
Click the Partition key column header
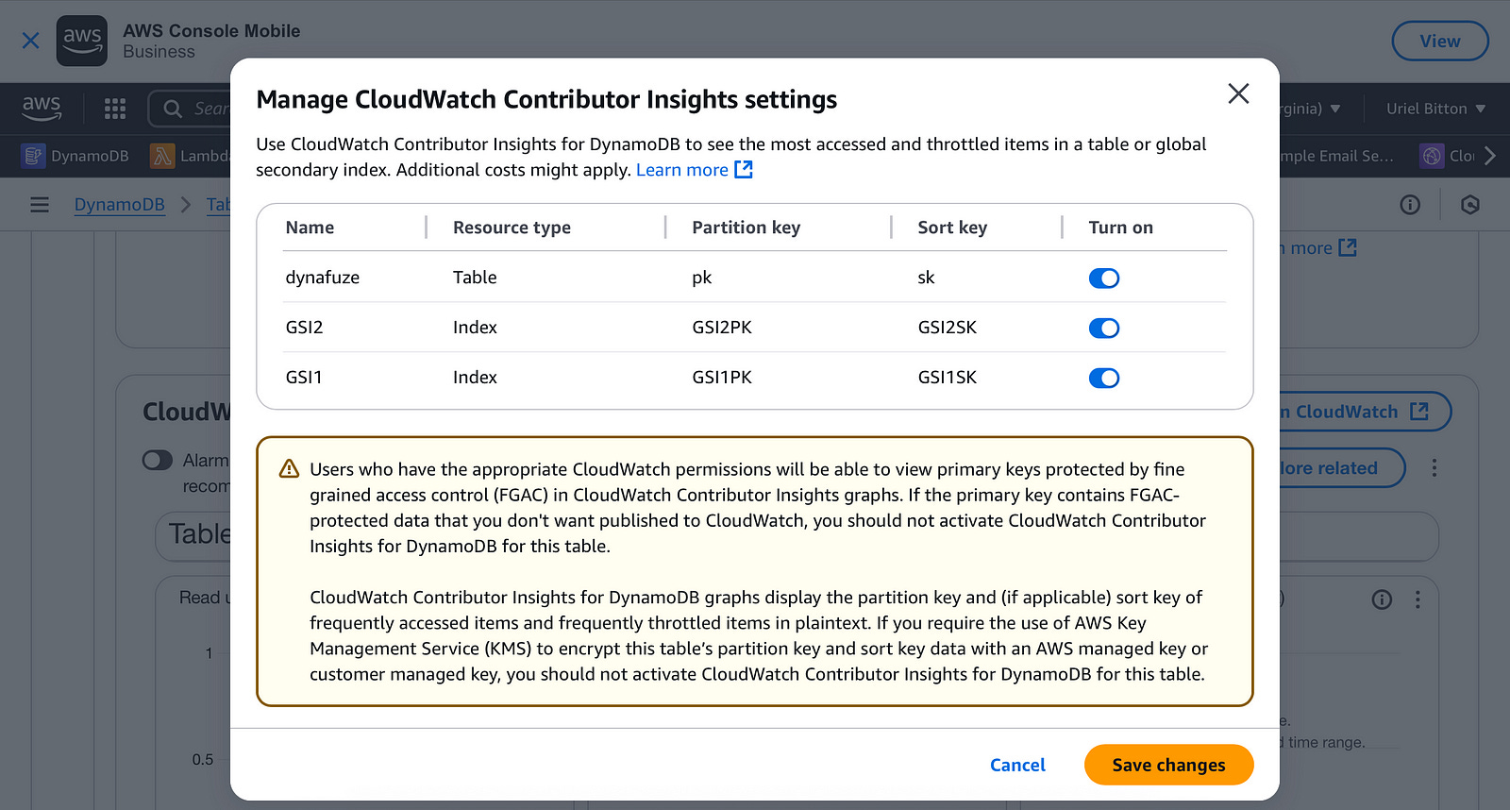click(x=746, y=228)
